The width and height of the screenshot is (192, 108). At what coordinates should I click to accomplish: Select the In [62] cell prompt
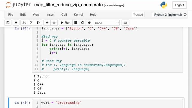pyautogui.click(x=23, y=28)
